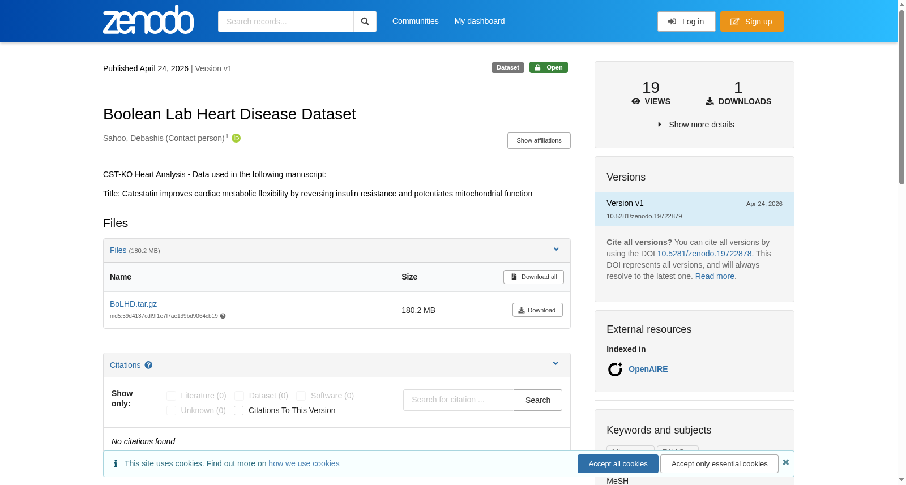Toggle the Software (0) checkbox
Viewport: 906px width, 485px height.
click(x=301, y=396)
